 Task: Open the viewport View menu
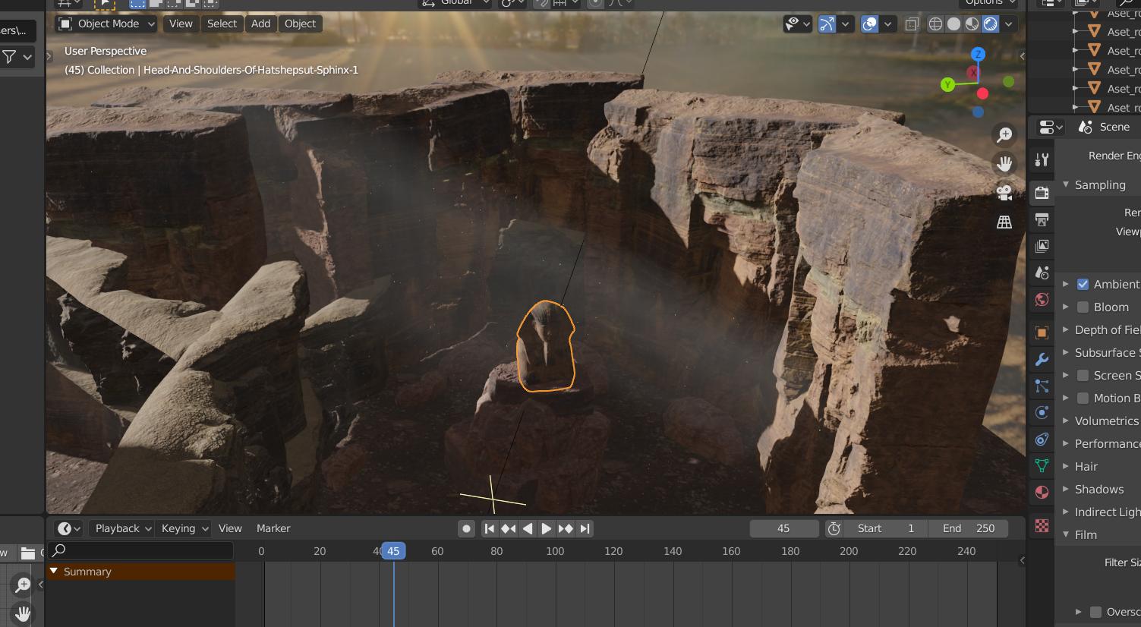(181, 24)
